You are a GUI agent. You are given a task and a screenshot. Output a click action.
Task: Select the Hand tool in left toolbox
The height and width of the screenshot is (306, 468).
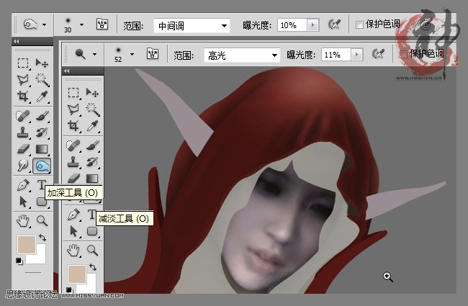coord(23,221)
